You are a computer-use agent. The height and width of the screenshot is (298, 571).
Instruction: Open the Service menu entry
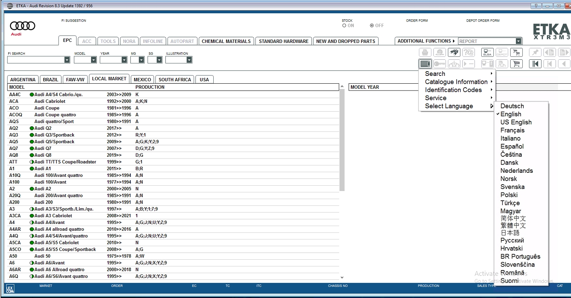tap(456, 98)
